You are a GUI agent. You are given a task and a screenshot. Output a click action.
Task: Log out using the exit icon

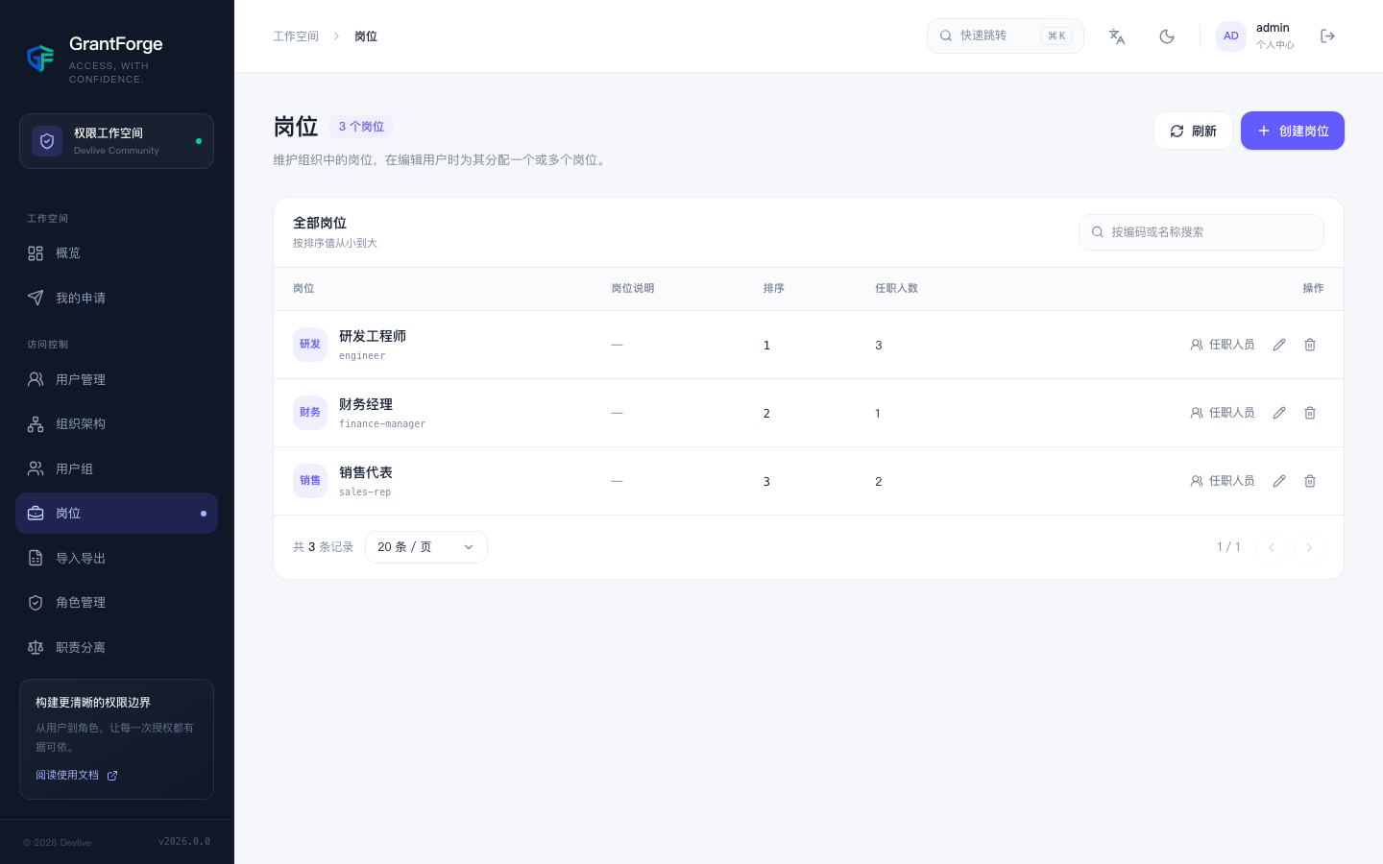(x=1328, y=36)
